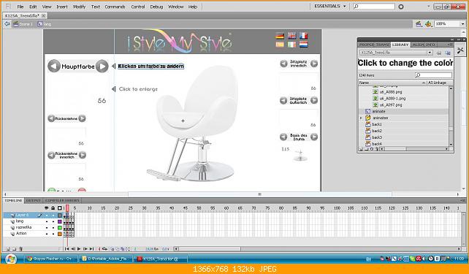The width and height of the screenshot is (469, 274).
Task: Click the back arrow beside Scene 1
Action: [7, 24]
